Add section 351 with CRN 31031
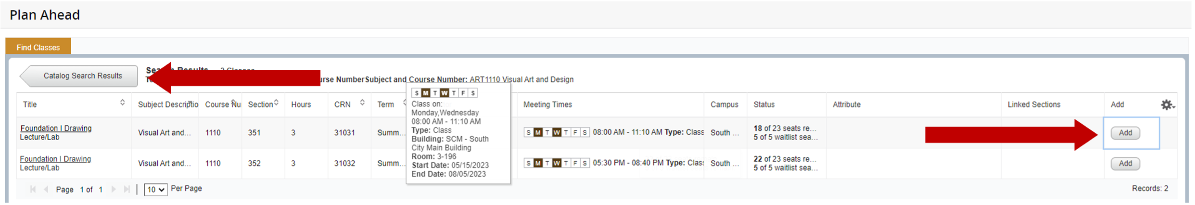 tap(1125, 133)
